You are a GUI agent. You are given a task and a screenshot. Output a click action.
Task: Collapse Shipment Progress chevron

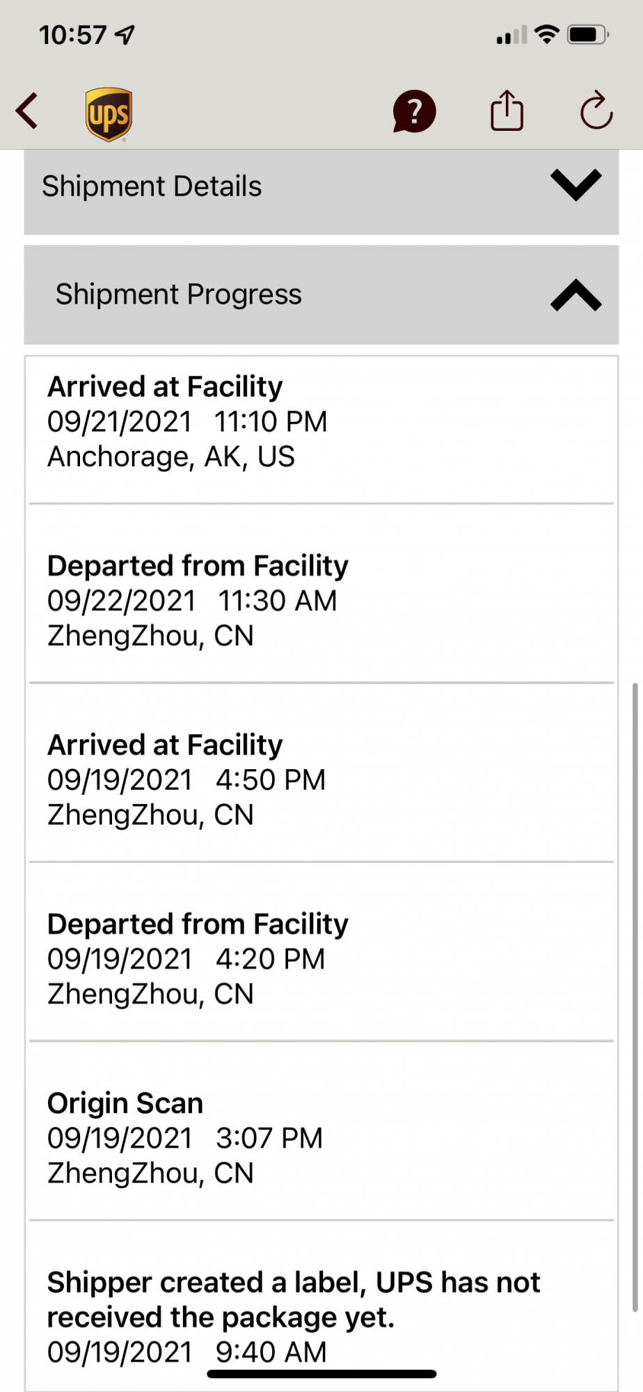pos(575,295)
